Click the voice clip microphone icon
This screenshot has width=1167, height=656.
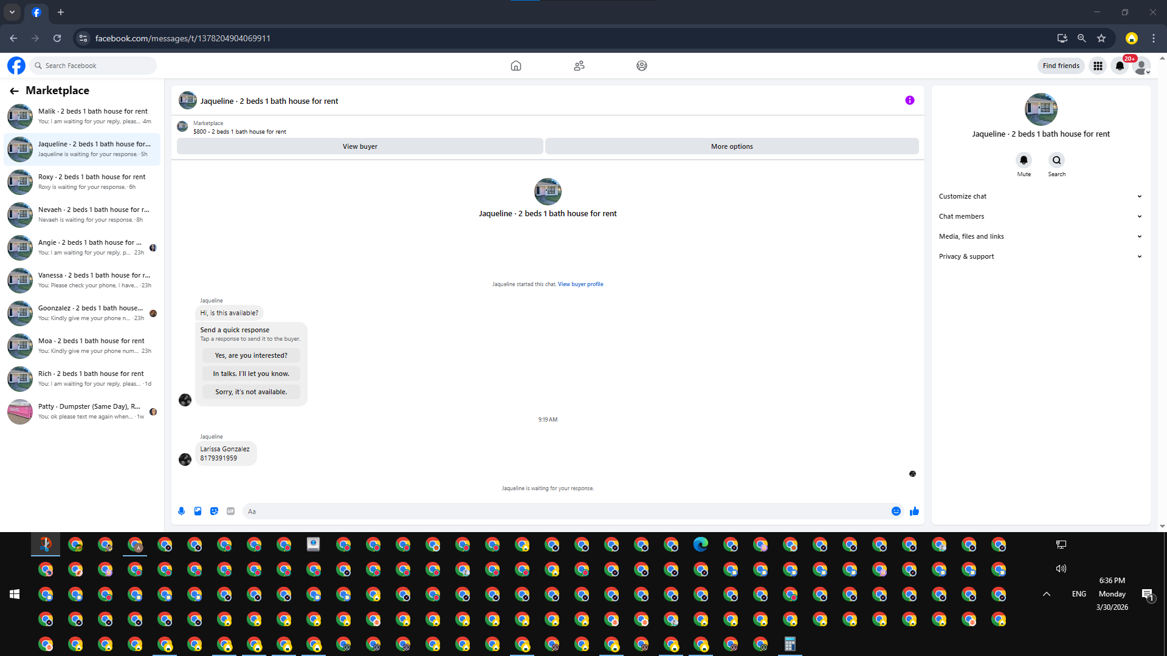[x=181, y=511]
